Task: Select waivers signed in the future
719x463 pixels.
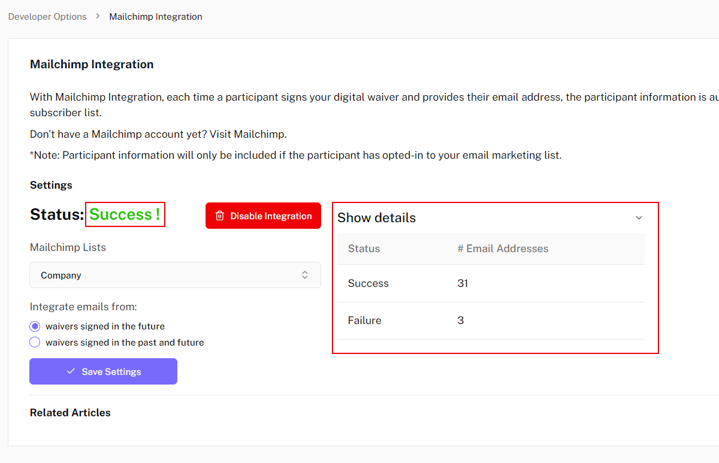Action: [35, 326]
